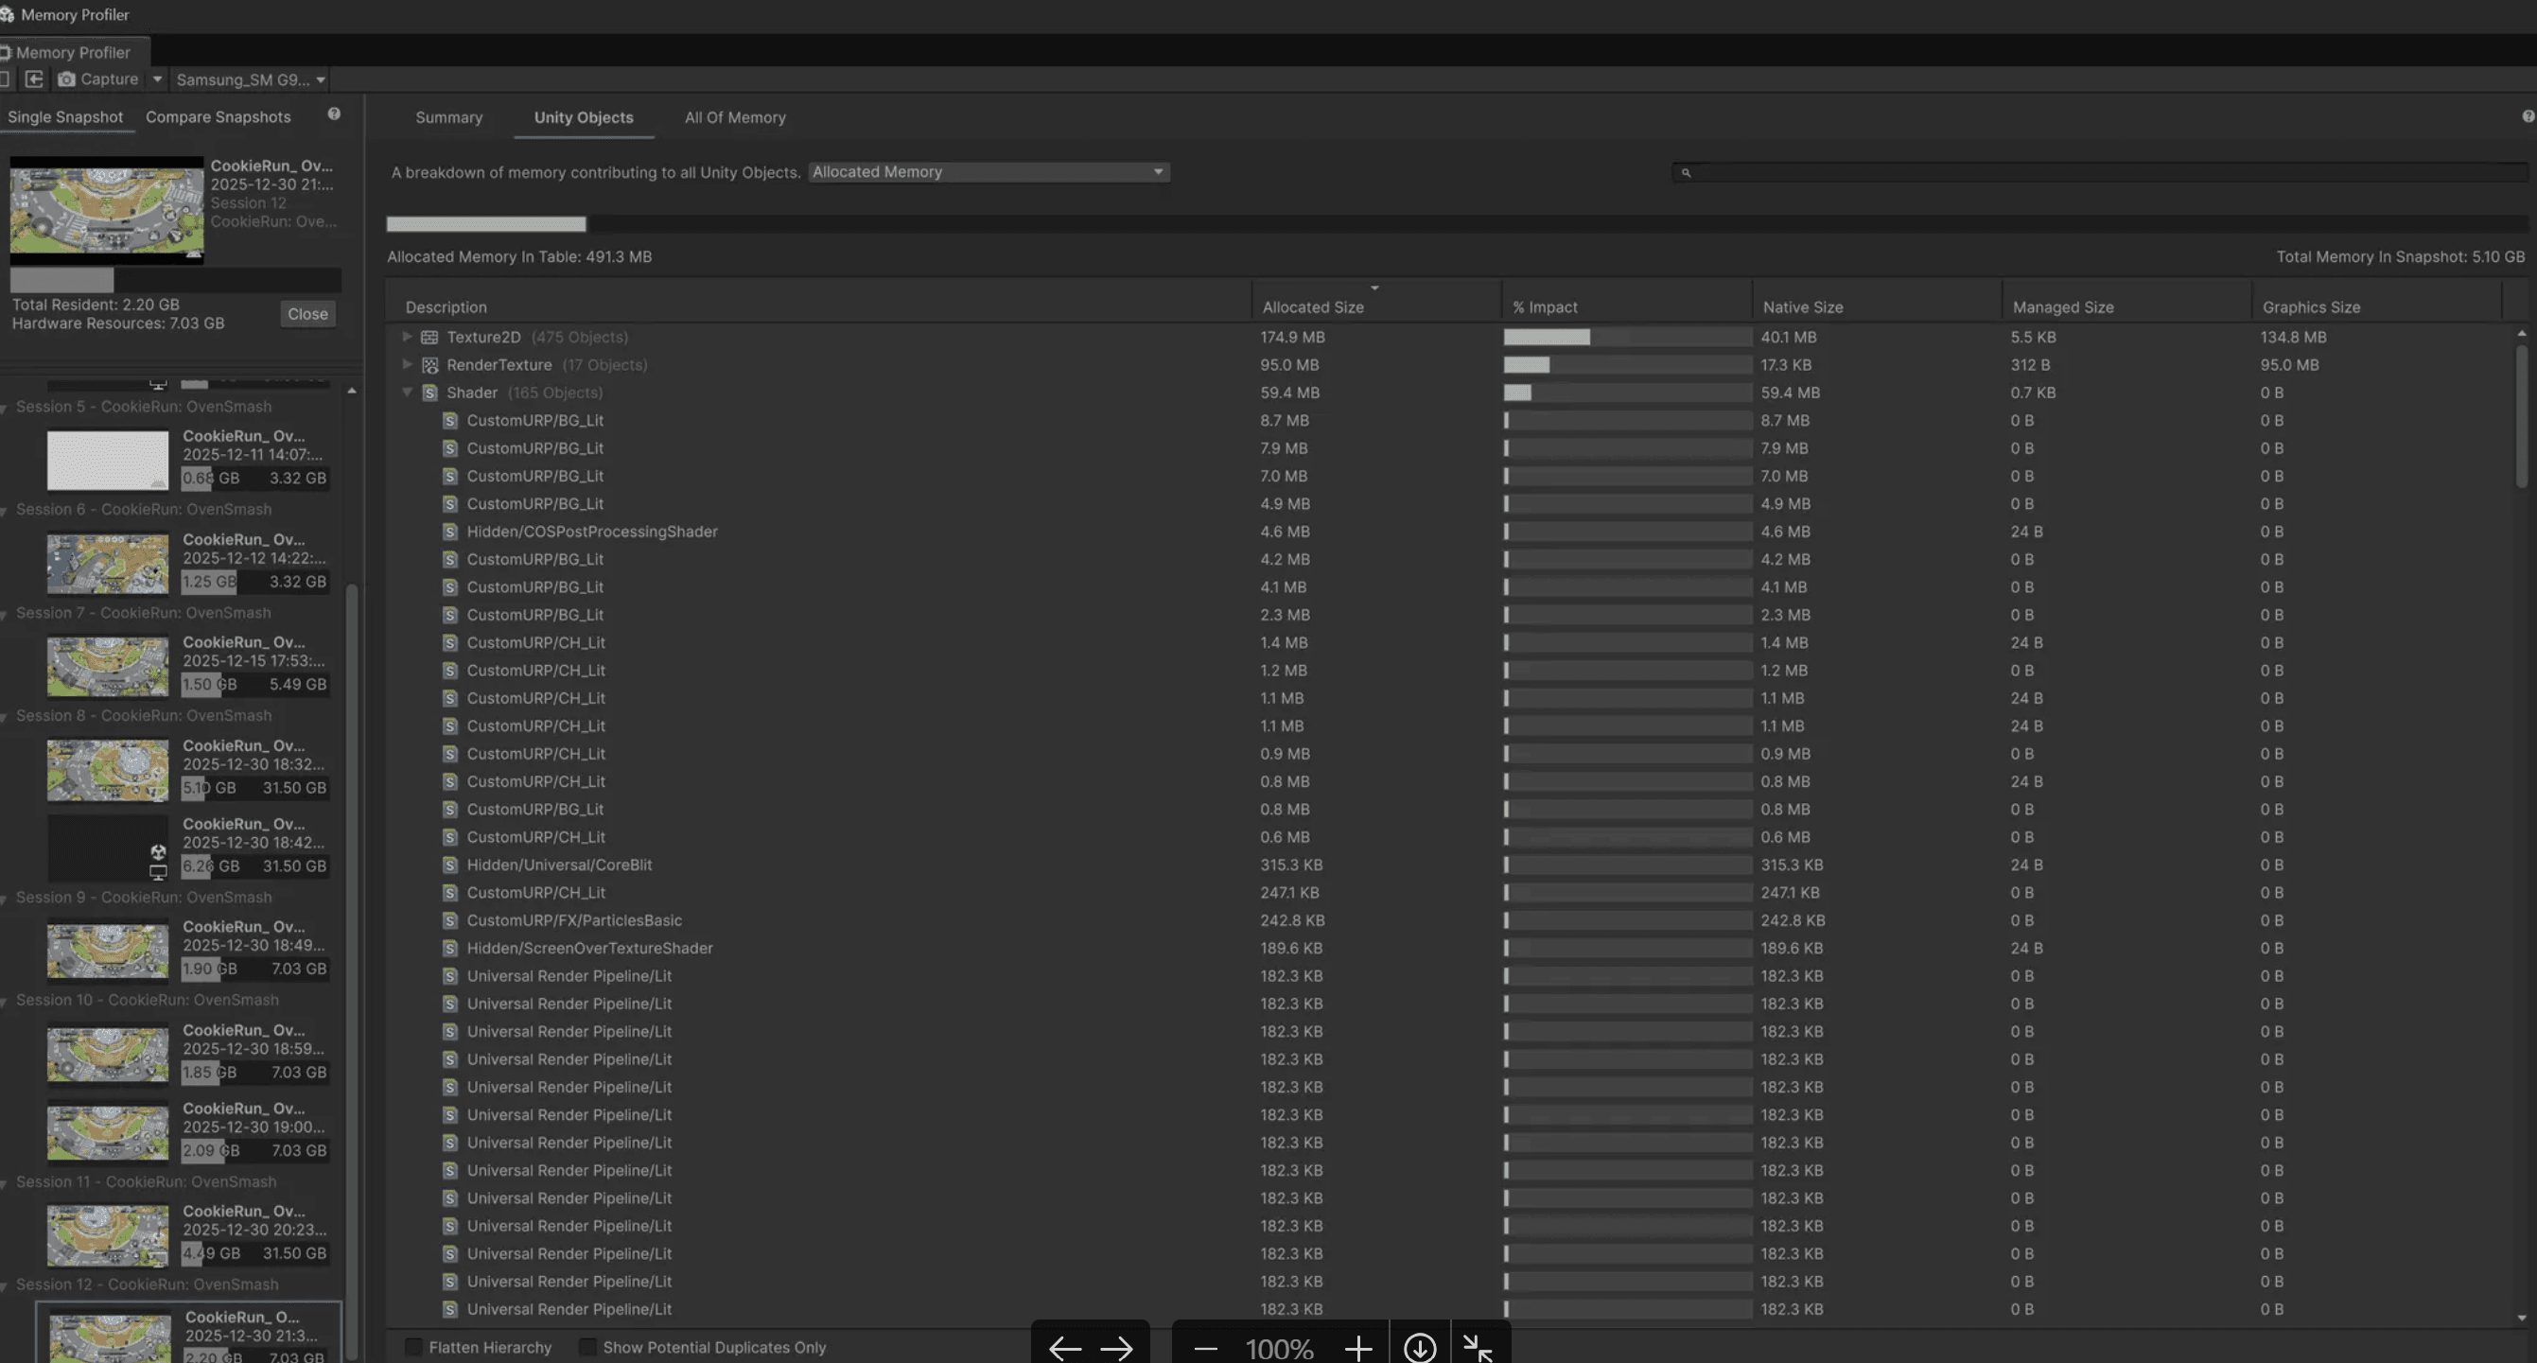The height and width of the screenshot is (1363, 2537).
Task: Expand the RenderTexture group row
Action: tap(407, 364)
